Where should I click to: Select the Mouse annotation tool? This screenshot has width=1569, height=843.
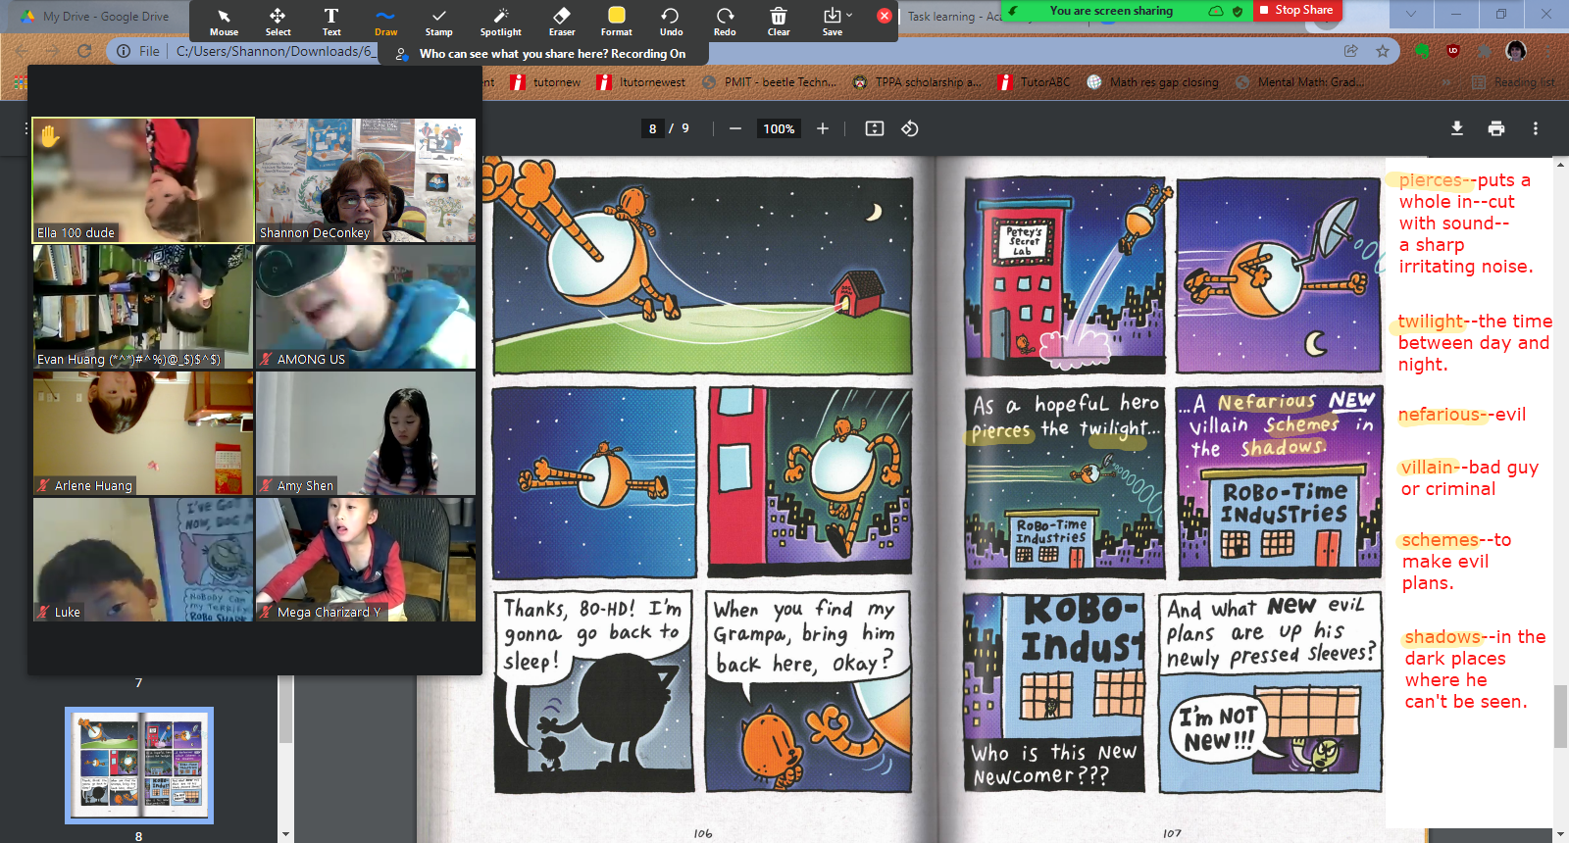tap(224, 22)
